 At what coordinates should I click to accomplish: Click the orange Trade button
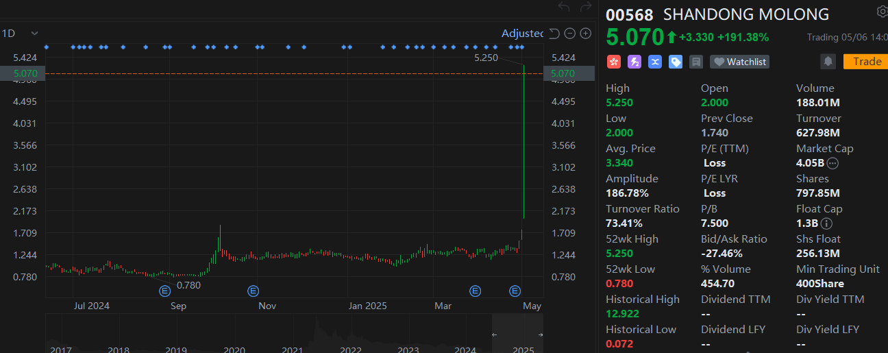(866, 62)
